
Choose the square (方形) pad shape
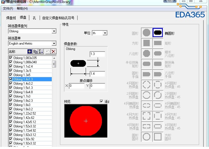pos(147,43)
